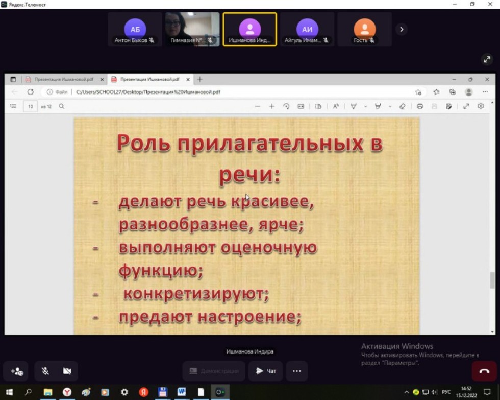Click the eraser tool in PDF toolbar
This screenshot has height=400, width=500.
pyautogui.click(x=403, y=106)
